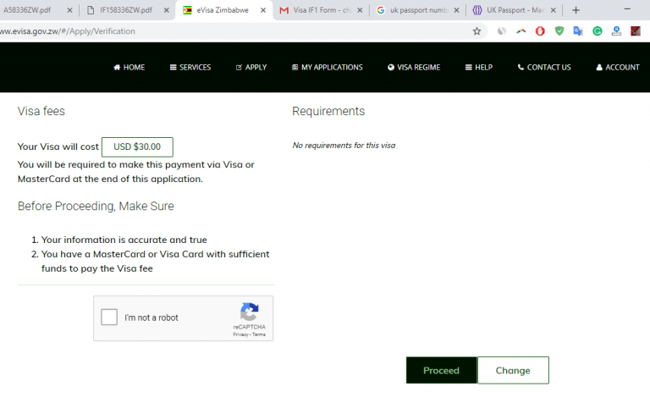The image size is (650, 403).
Task: Open the Google Translate extension
Action: pyautogui.click(x=578, y=31)
